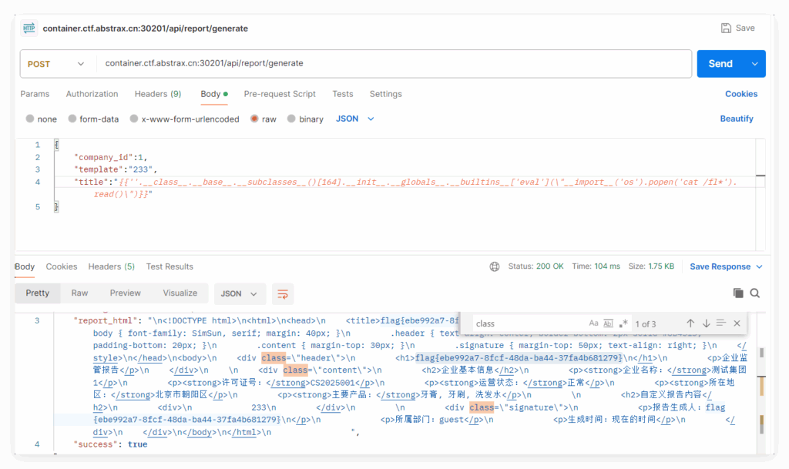
Task: Open the Test Results tab
Action: pyautogui.click(x=170, y=266)
